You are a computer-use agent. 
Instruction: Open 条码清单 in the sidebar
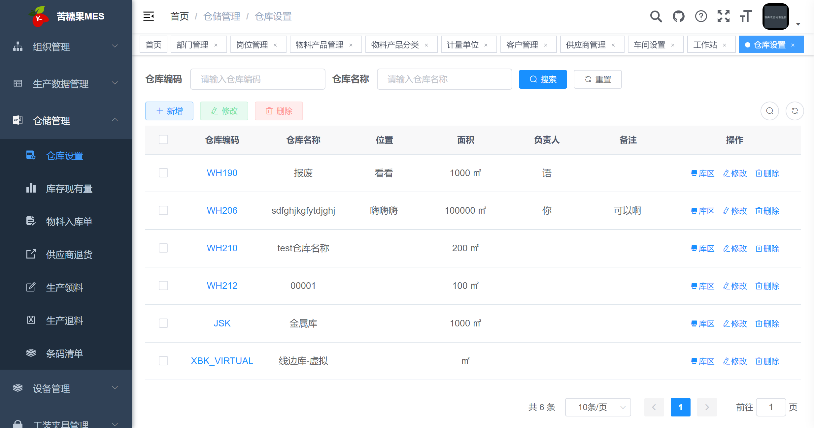pos(66,353)
